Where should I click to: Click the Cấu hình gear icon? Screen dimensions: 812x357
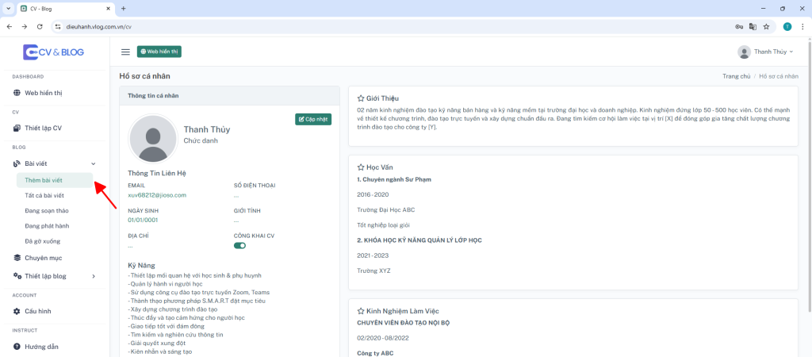click(17, 312)
